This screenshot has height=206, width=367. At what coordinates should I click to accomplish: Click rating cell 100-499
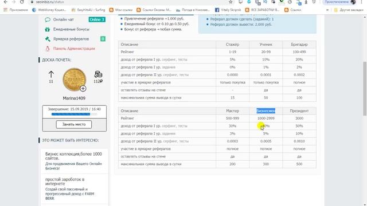(299, 52)
